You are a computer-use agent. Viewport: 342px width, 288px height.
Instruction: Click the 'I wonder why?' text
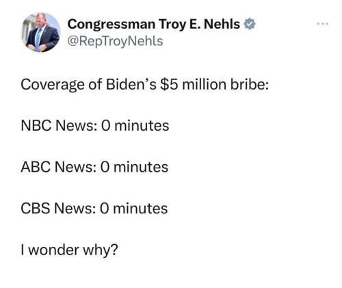(x=70, y=250)
